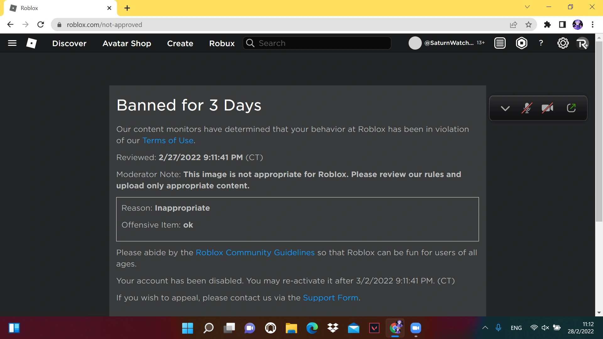Open Chrome's tab search dropdown
Screen dimensions: 603x339
(528, 7)
